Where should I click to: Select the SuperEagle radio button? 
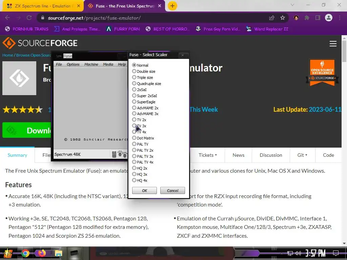pos(134,102)
